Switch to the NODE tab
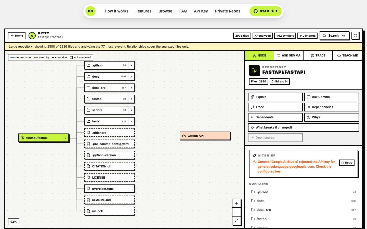Image resolution: width=367 pixels, height=229 pixels. pyautogui.click(x=259, y=55)
